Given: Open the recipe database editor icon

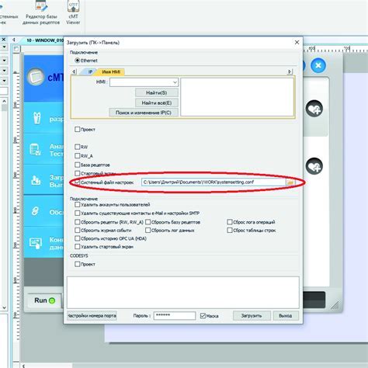Looking at the screenshot, I should tap(41, 6).
